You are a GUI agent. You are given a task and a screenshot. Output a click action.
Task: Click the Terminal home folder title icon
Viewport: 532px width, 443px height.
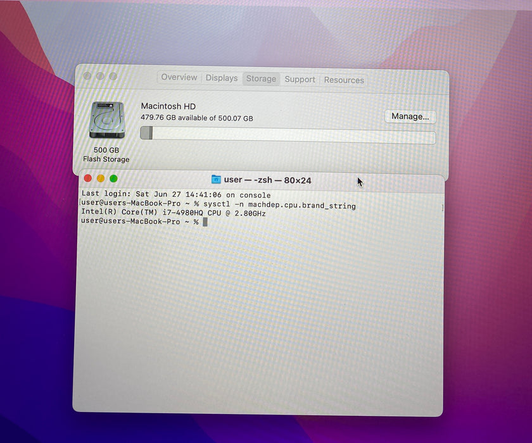[x=216, y=179]
